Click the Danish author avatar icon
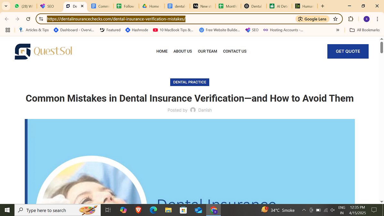384x216 pixels. pyautogui.click(x=193, y=110)
